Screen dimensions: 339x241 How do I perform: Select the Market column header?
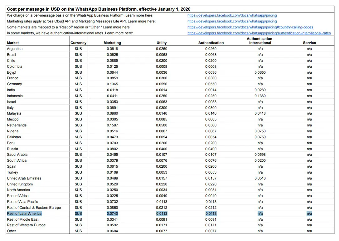coord(12,43)
